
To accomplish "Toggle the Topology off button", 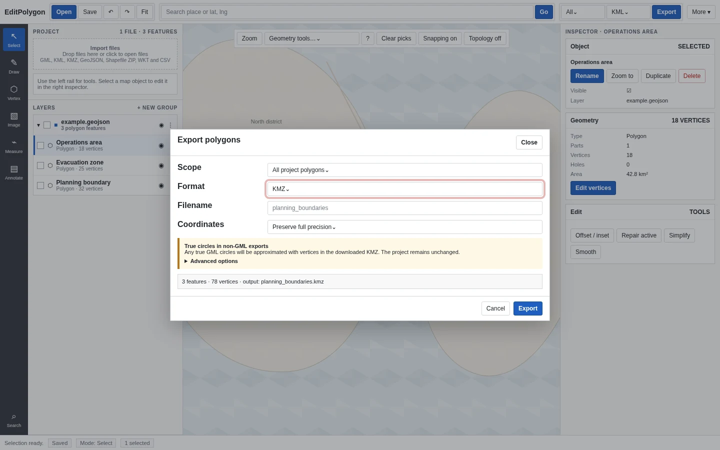I will [x=485, y=38].
